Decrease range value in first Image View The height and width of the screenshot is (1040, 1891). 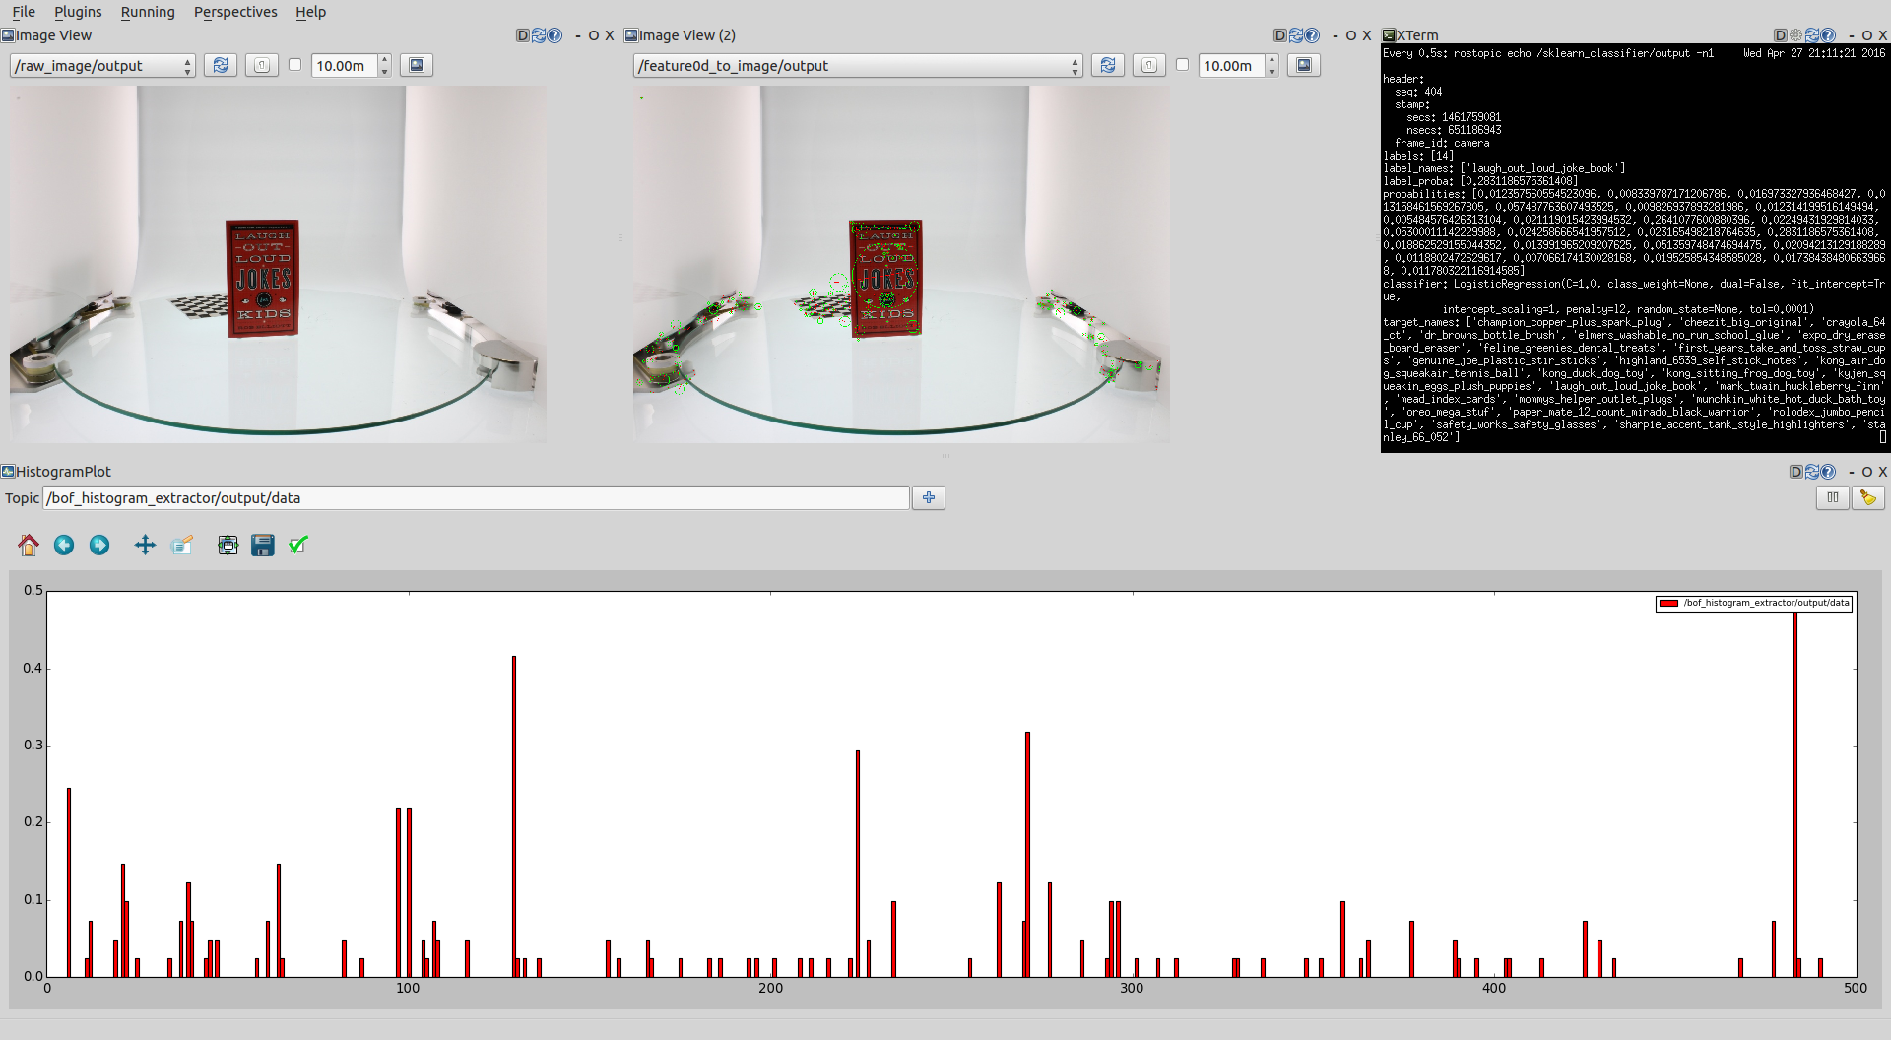[385, 71]
